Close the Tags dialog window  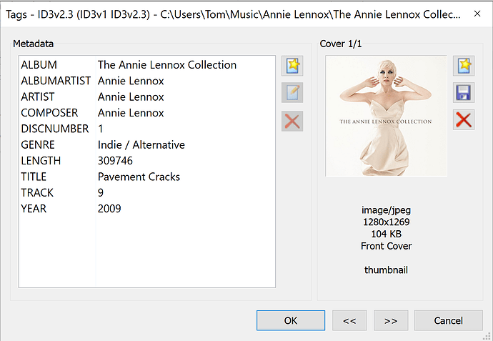point(477,14)
